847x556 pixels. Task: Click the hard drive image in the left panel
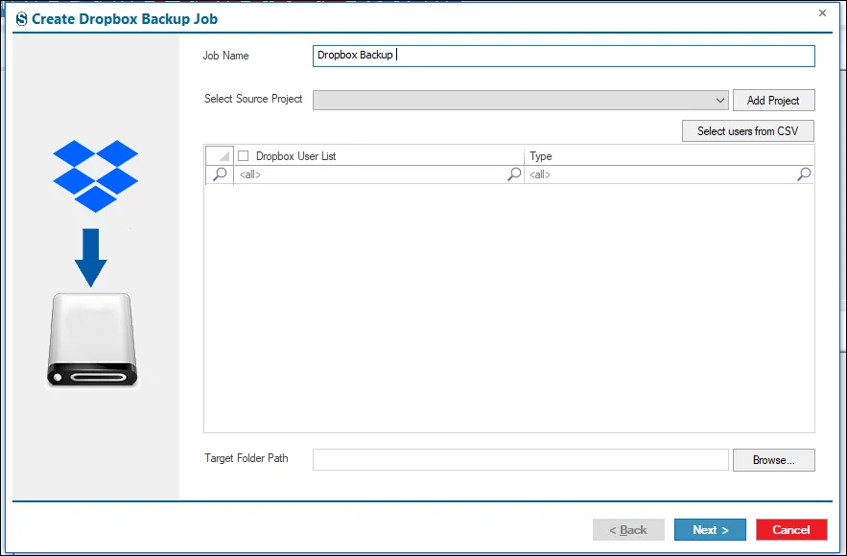point(92,341)
